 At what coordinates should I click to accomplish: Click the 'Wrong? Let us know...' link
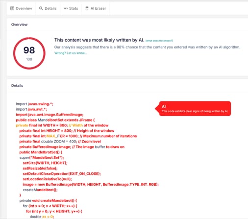71,53
